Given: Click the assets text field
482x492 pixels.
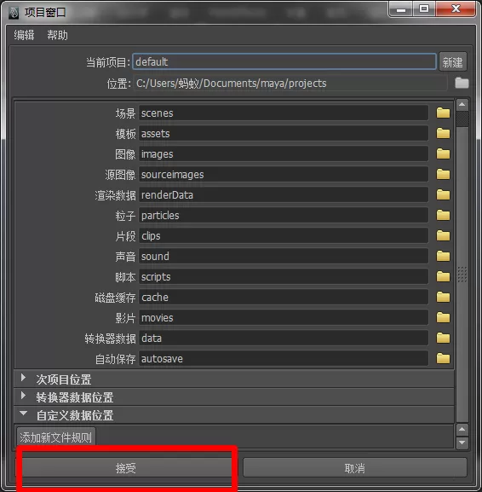Looking at the screenshot, I should pos(284,133).
